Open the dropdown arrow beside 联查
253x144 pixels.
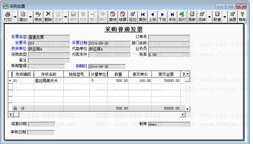[x=225, y=17]
